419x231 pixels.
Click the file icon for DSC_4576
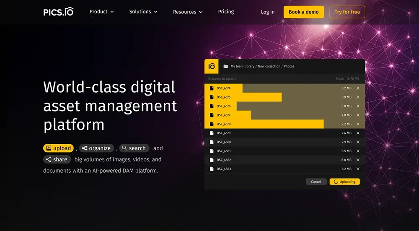[212, 106]
